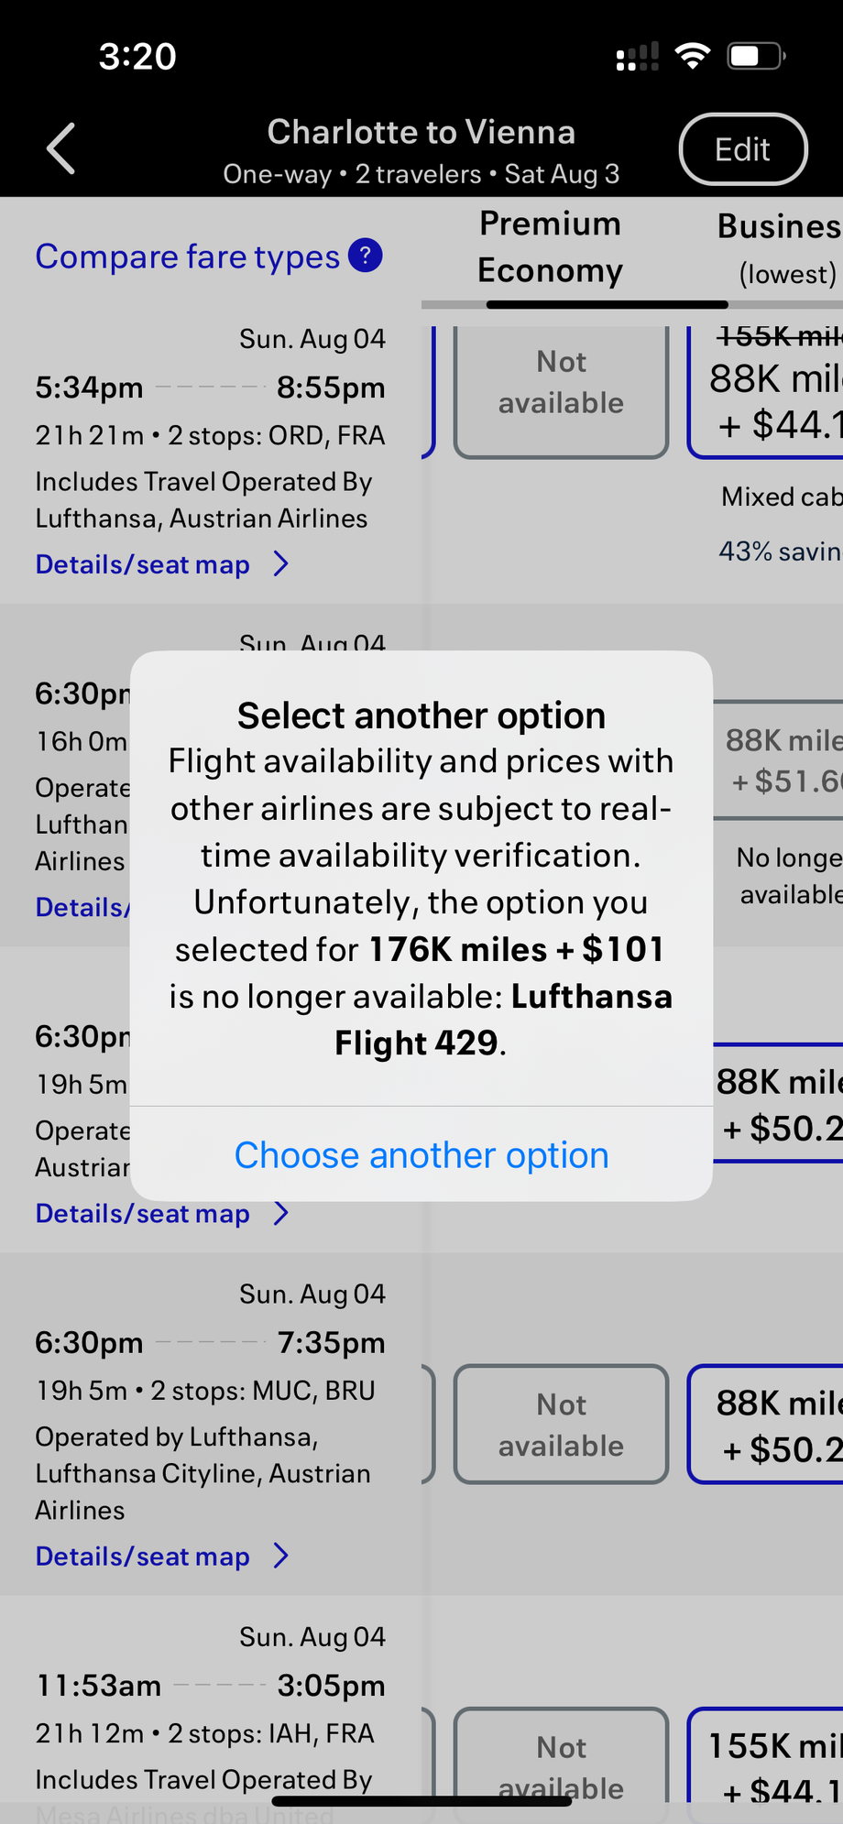Tap the cellular signal bars icon
843x1824 pixels.
[638, 57]
